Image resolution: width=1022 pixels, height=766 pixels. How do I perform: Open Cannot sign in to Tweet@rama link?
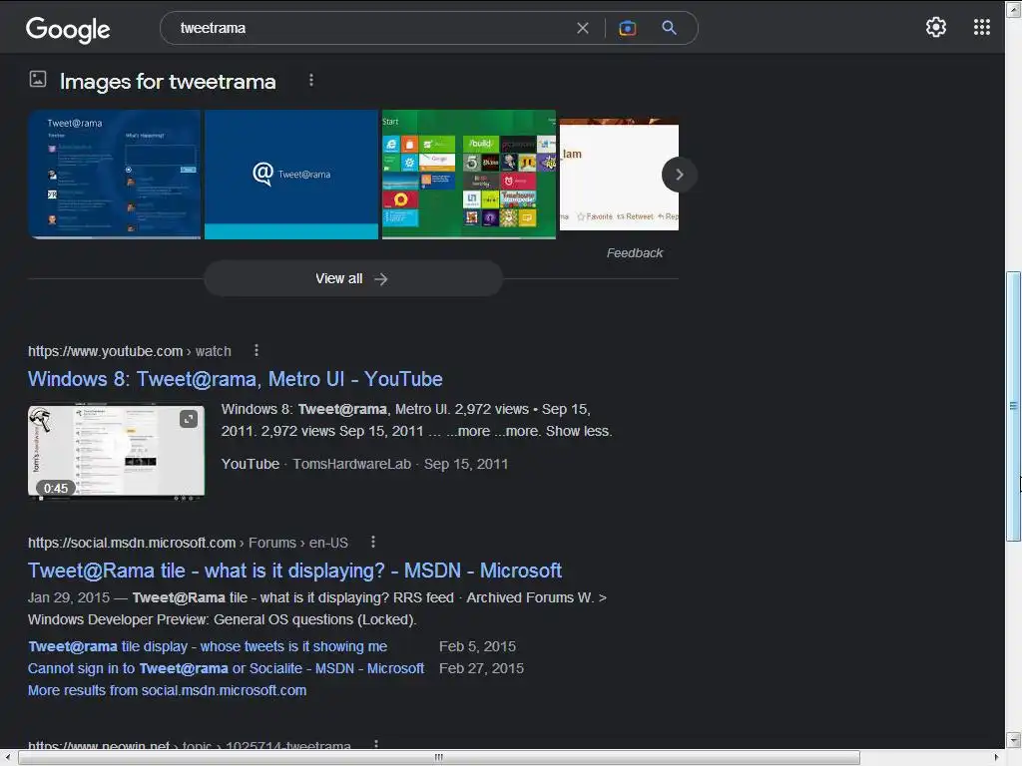[x=226, y=668]
